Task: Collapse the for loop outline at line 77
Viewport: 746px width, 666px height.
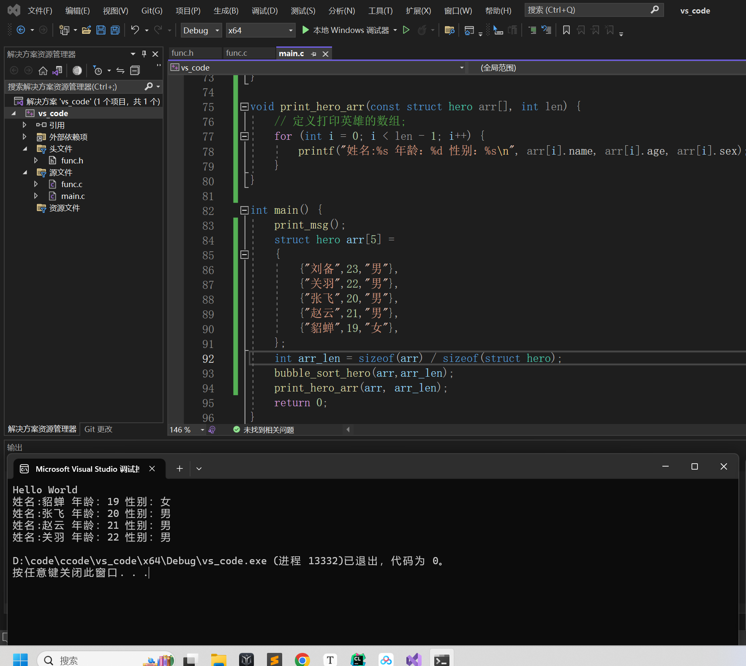Action: [x=244, y=136]
